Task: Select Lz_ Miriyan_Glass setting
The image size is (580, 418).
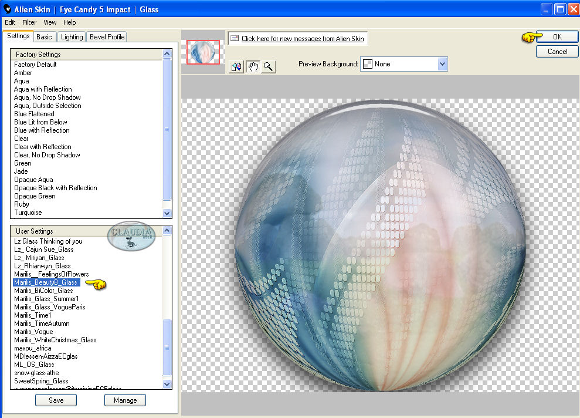Action: click(x=39, y=258)
